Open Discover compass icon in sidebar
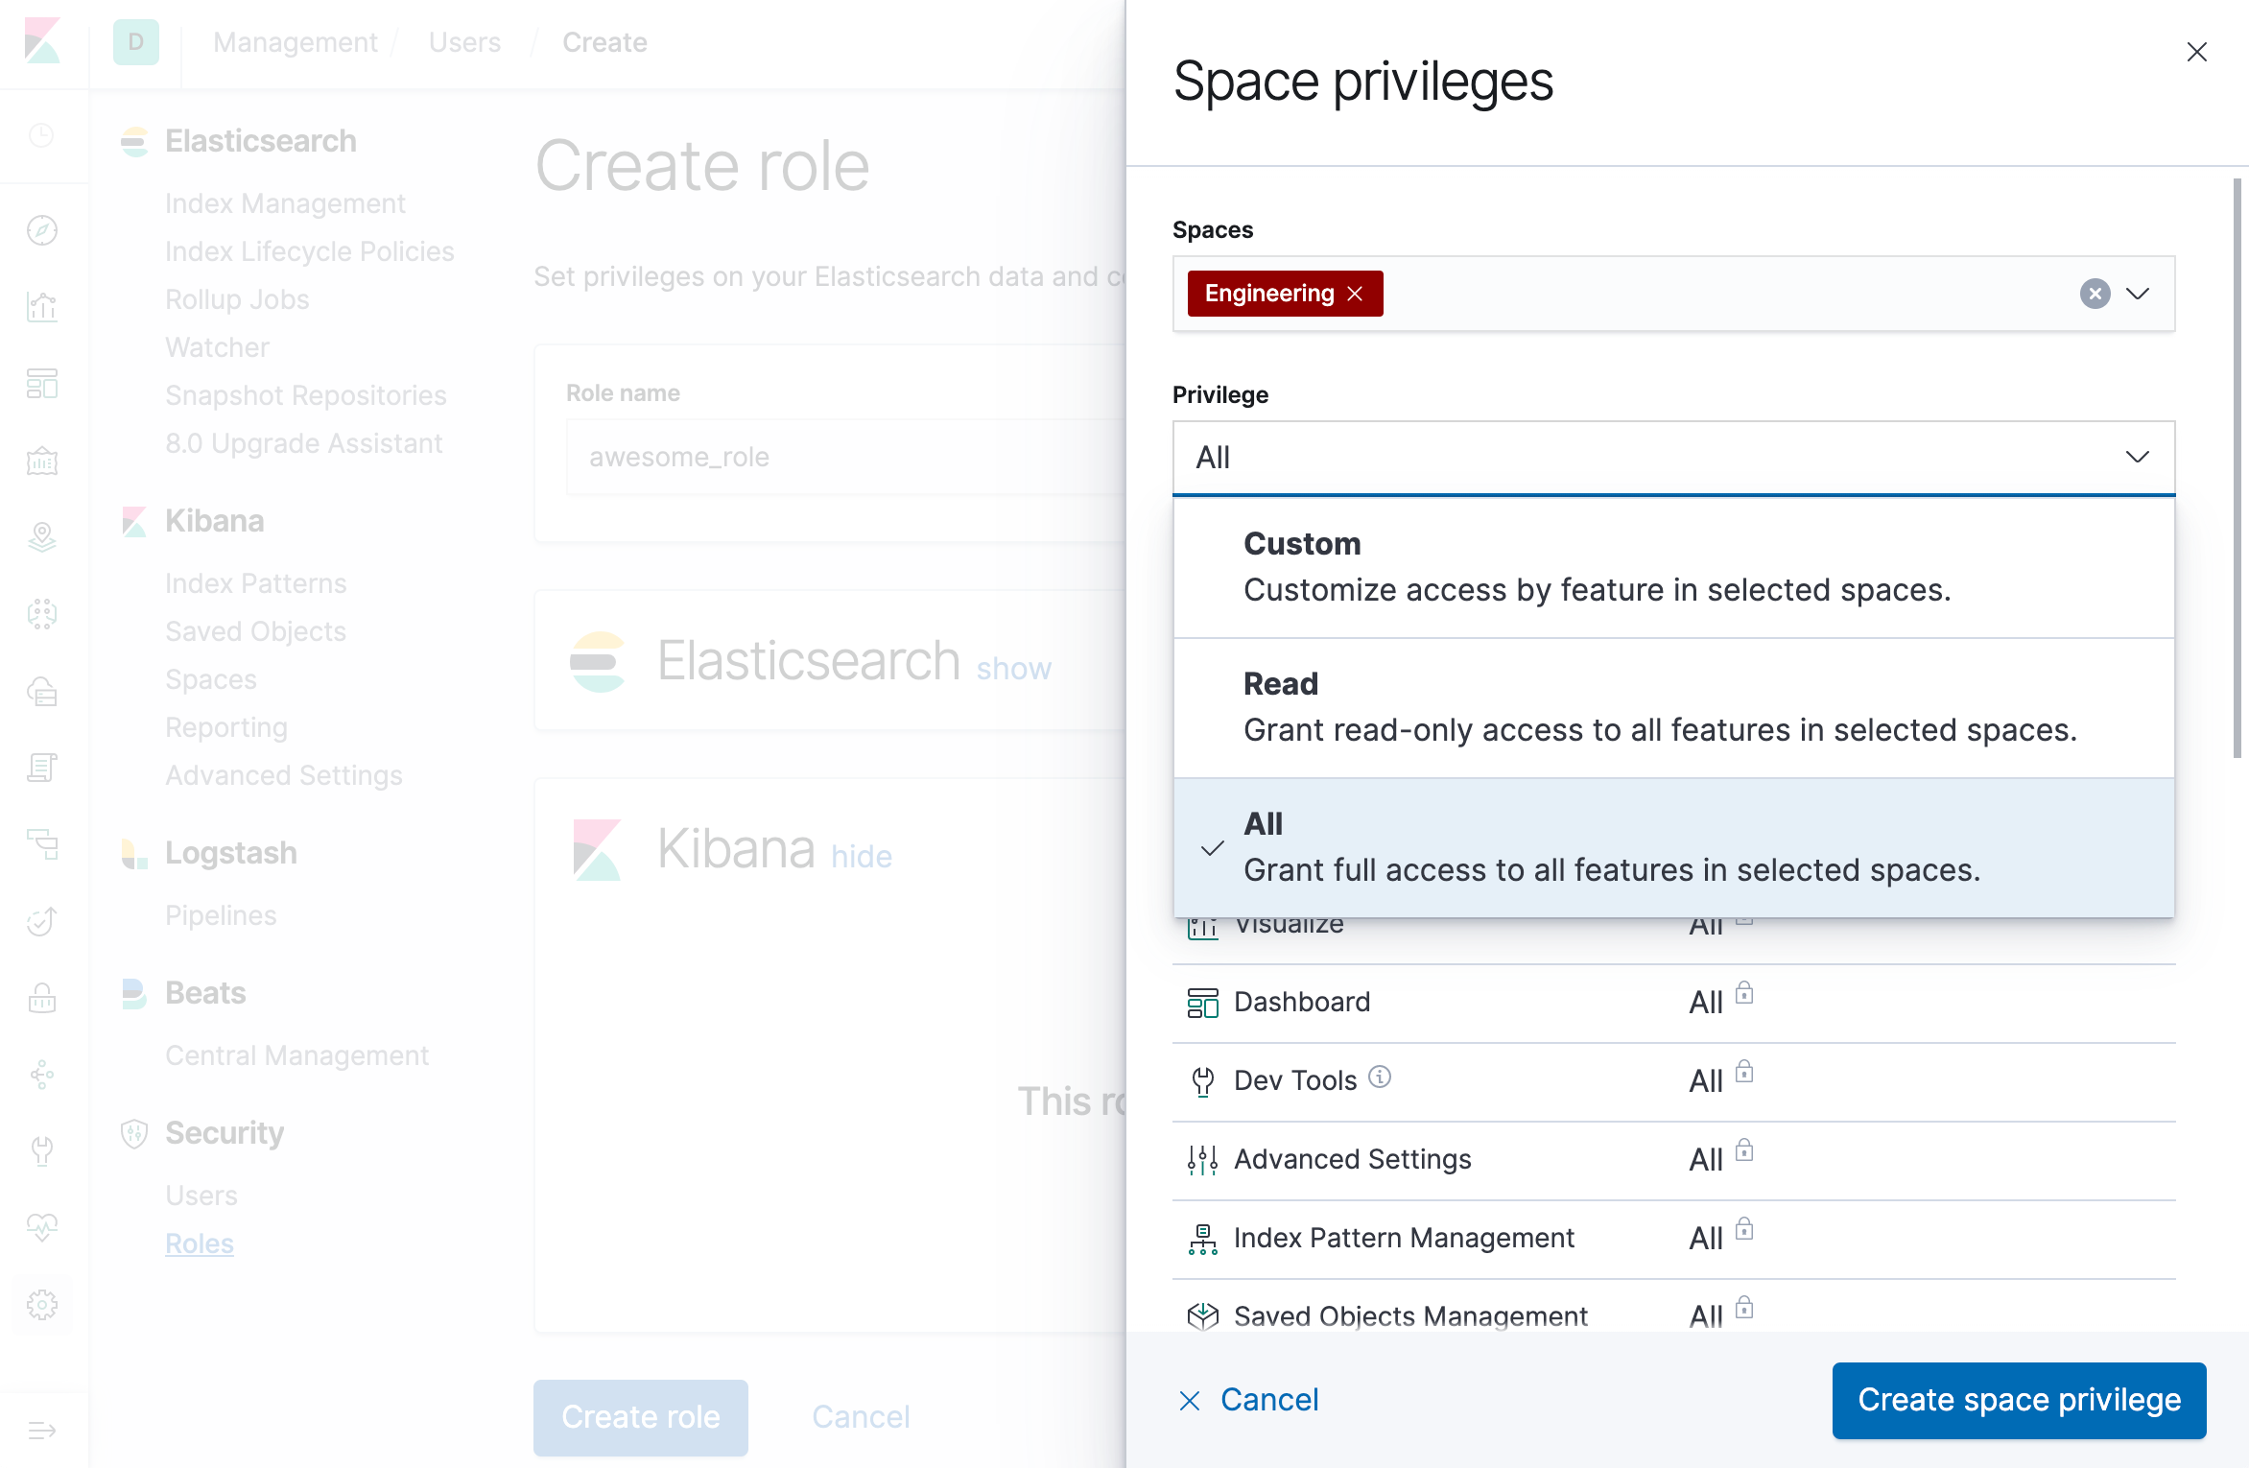Viewport: 2249px width, 1468px height. (42, 230)
